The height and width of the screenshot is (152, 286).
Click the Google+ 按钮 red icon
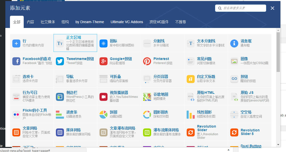103,61
